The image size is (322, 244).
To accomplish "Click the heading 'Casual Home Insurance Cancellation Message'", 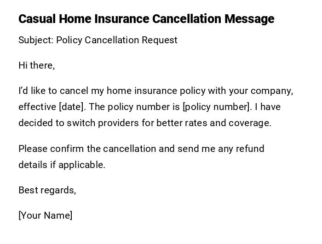I will (x=146, y=19).
